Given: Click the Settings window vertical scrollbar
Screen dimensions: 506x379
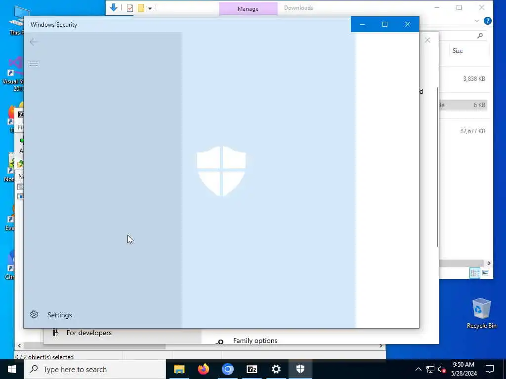Looking at the screenshot, I should click(437, 167).
